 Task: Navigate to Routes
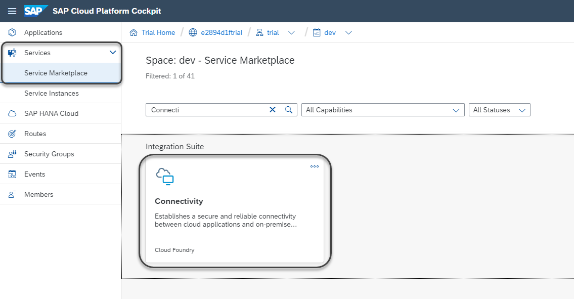coord(60,134)
